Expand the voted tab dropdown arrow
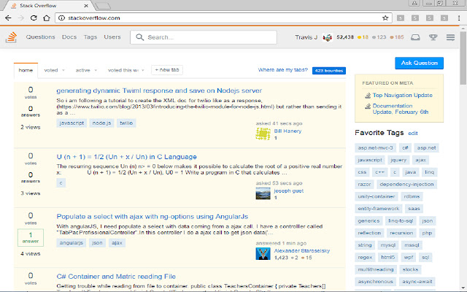 pyautogui.click(x=63, y=71)
